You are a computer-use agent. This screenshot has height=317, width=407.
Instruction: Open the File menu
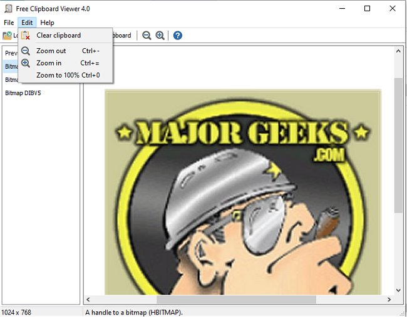click(x=9, y=23)
